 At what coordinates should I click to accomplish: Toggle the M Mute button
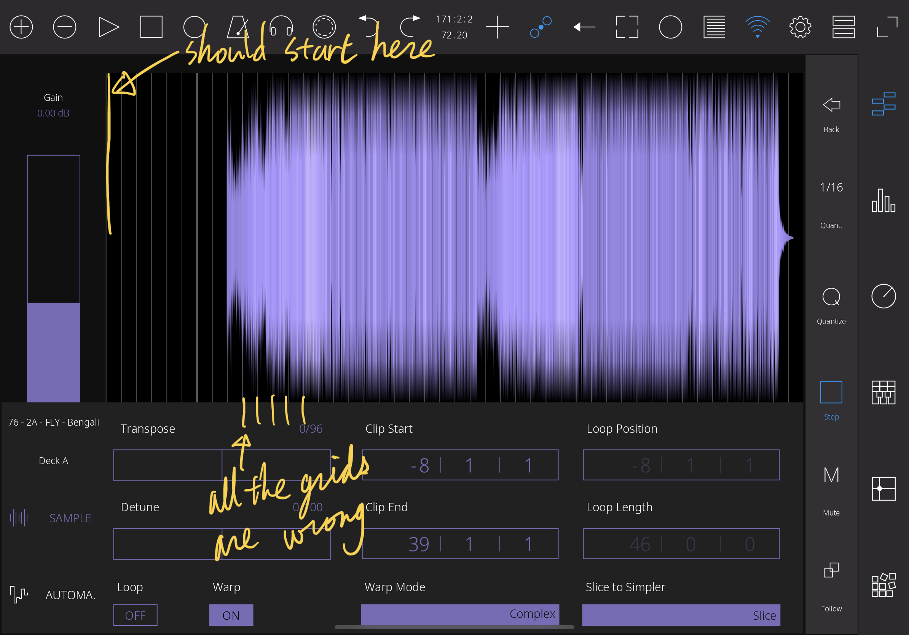(831, 475)
